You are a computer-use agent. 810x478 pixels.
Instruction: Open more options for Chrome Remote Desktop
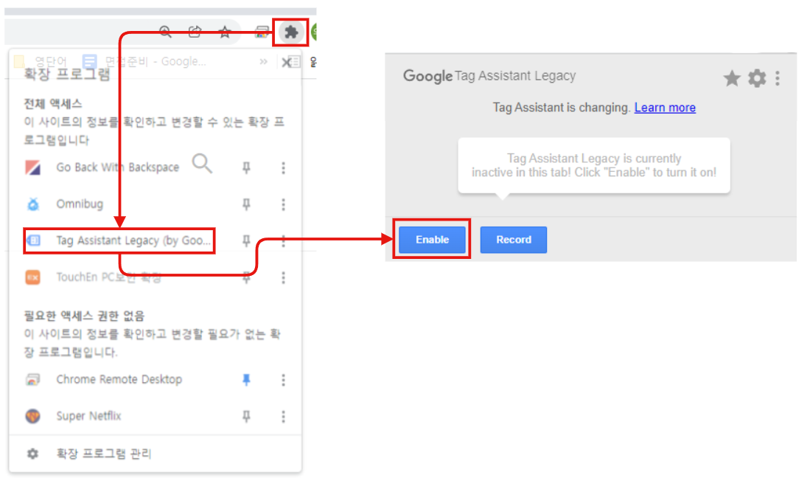click(x=283, y=380)
